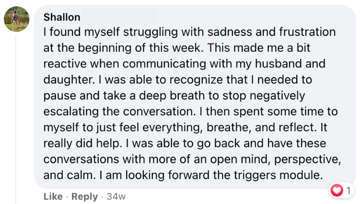The width and height of the screenshot is (360, 204).
Task: Like Shallon's comment
Action: click(x=53, y=196)
